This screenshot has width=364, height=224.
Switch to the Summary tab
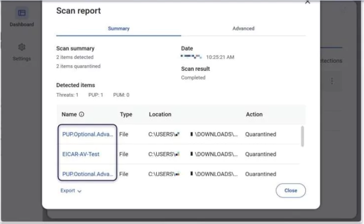pos(119,28)
